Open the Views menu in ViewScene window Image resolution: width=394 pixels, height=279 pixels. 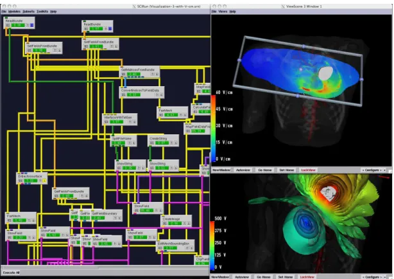[223, 12]
